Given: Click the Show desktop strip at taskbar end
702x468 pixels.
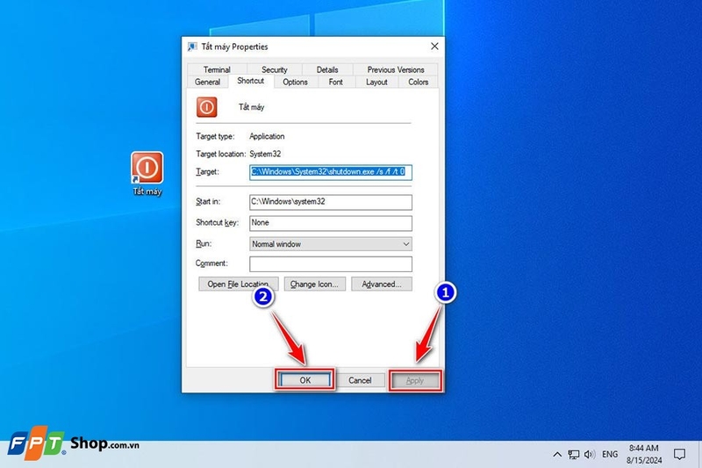Looking at the screenshot, I should pyautogui.click(x=699, y=454).
